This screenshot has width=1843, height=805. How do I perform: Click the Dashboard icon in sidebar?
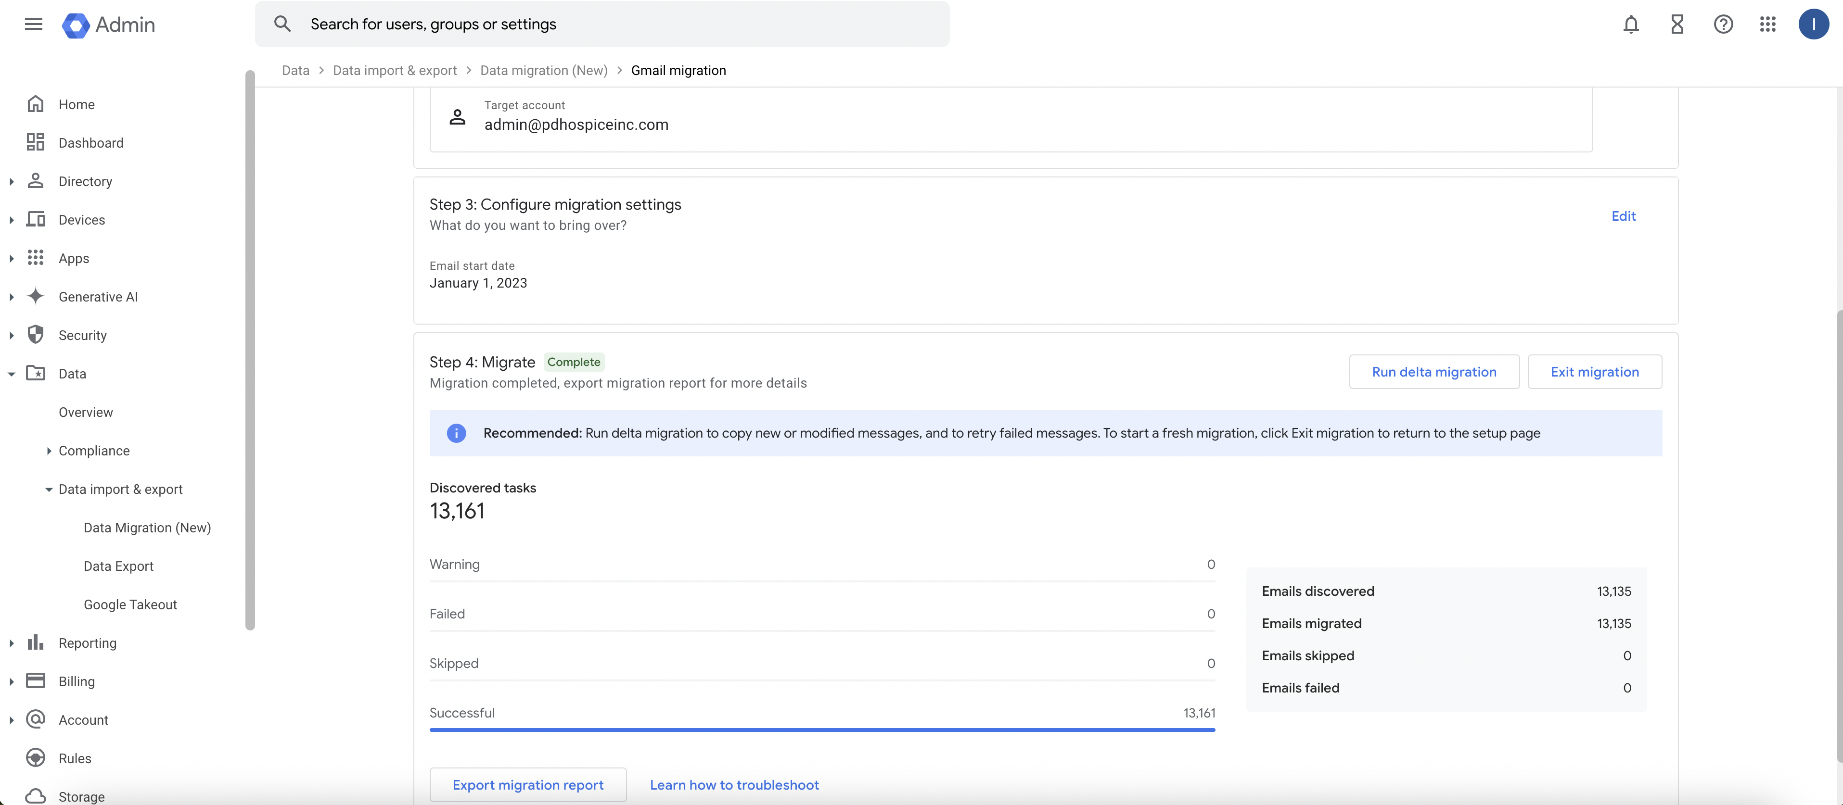click(36, 142)
